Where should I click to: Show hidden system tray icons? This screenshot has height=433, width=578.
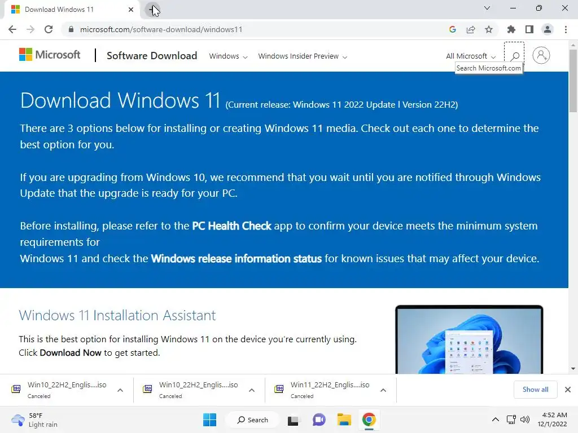[x=496, y=419]
